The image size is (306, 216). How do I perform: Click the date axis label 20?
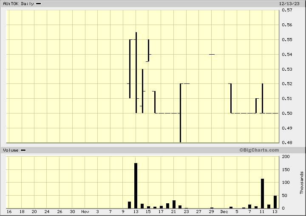[x=34, y=211]
